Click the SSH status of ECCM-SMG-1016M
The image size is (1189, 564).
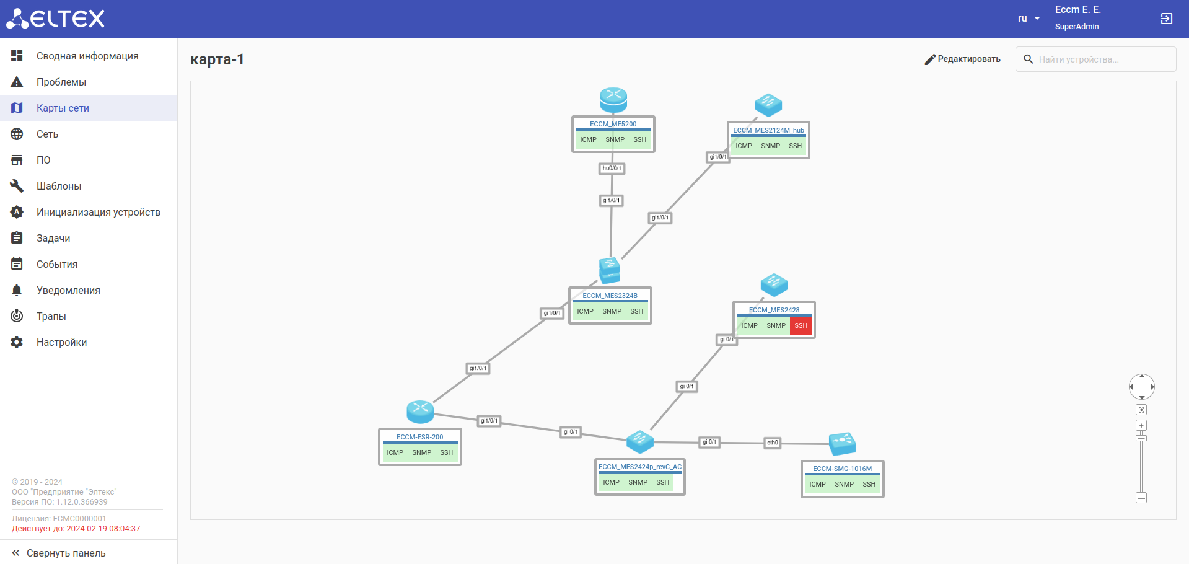coord(869,484)
